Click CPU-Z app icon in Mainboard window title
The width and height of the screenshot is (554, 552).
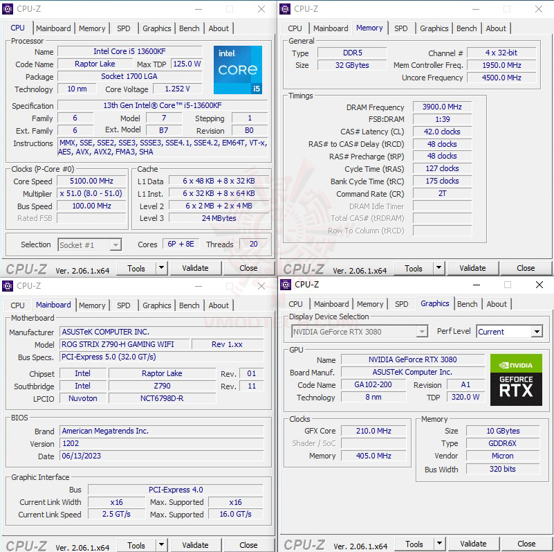[8, 285]
